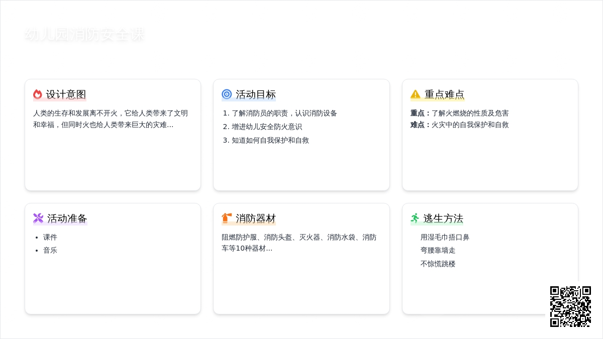Click the green running person icon
This screenshot has width=603, height=339.
(x=415, y=218)
